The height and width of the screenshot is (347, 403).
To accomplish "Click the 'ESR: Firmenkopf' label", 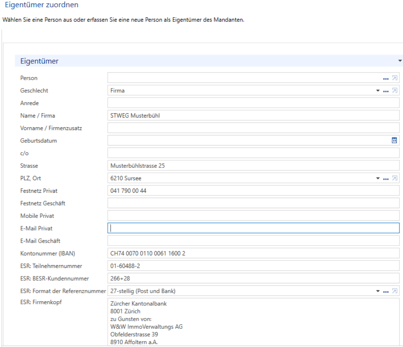I will tap(41, 302).
